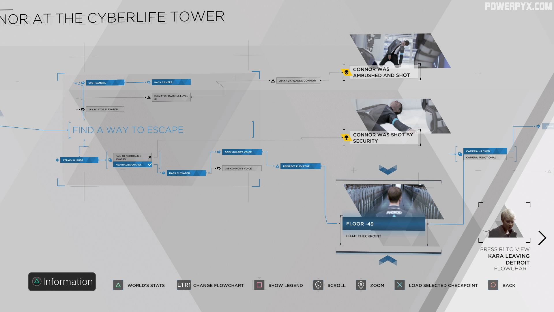
Task: Toggle the Camera Hacked status indicator
Action: click(x=485, y=151)
